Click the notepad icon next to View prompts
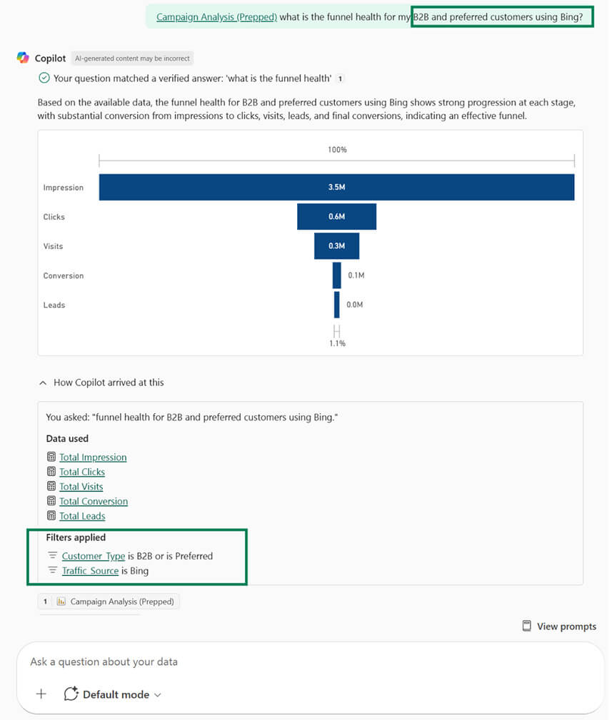 coord(526,626)
